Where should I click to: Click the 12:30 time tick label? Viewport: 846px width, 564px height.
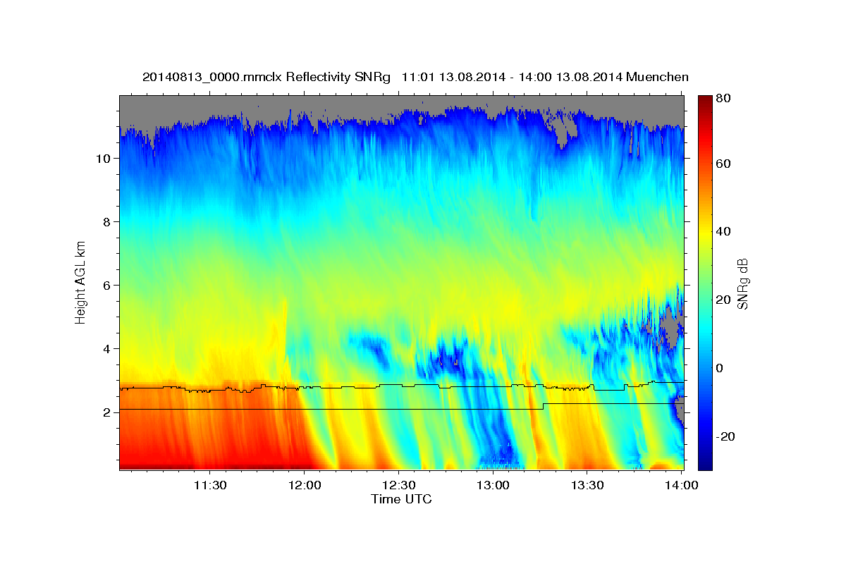[x=399, y=485]
